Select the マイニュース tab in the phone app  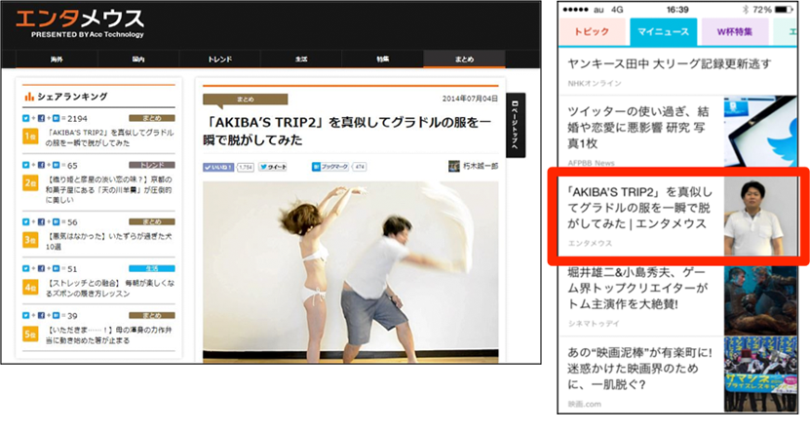[663, 32]
